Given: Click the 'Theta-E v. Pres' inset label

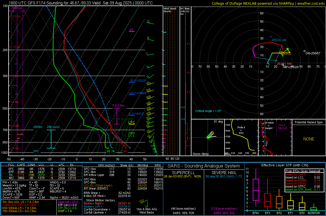Looking at the screenshot, I should pyautogui.click(x=241, y=130).
